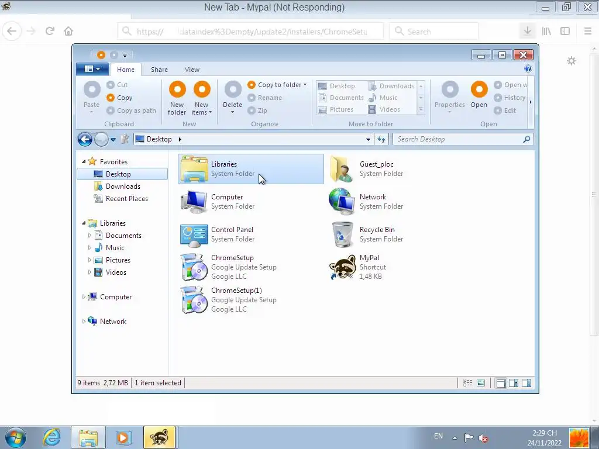Switch to the View ribbon tab
Screen dimensions: 599x449
pyautogui.click(x=192, y=70)
